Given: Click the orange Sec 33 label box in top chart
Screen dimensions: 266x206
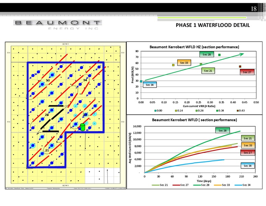Looking at the screenshot, I should [184, 63].
